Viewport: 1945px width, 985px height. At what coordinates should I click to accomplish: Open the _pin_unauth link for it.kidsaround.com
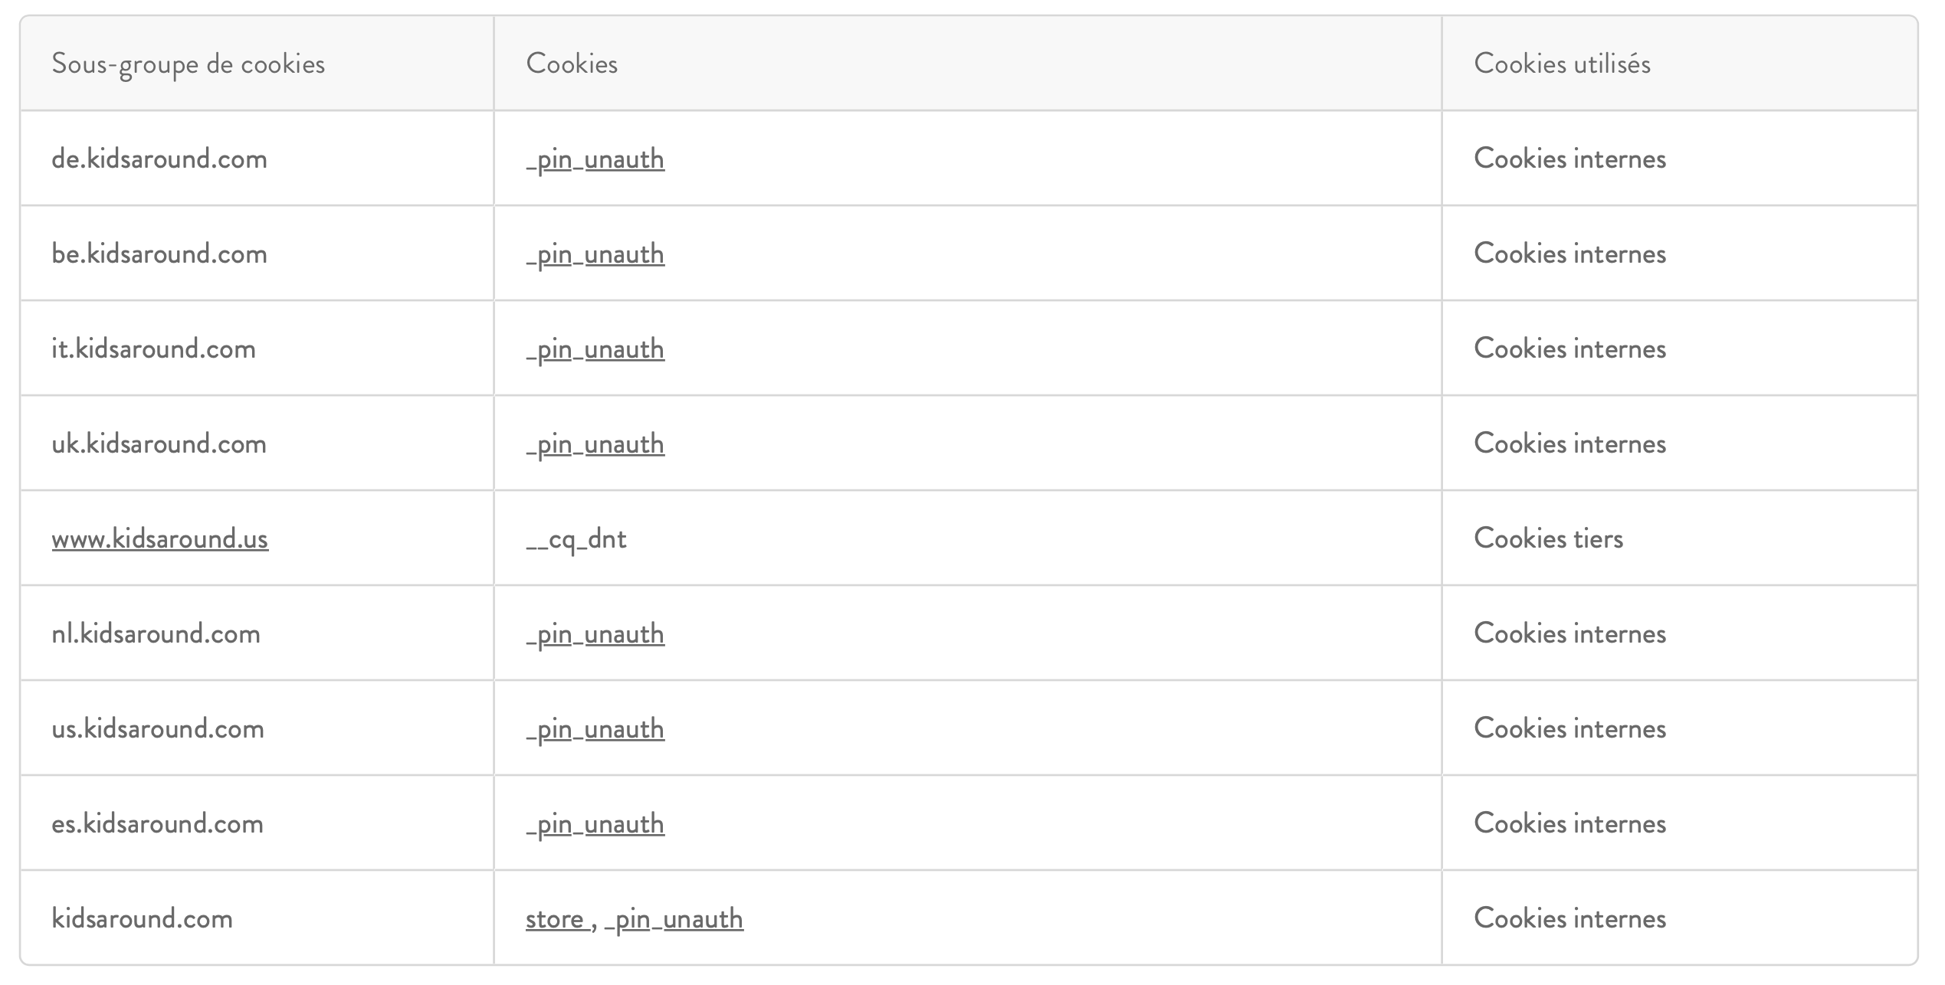(x=595, y=349)
